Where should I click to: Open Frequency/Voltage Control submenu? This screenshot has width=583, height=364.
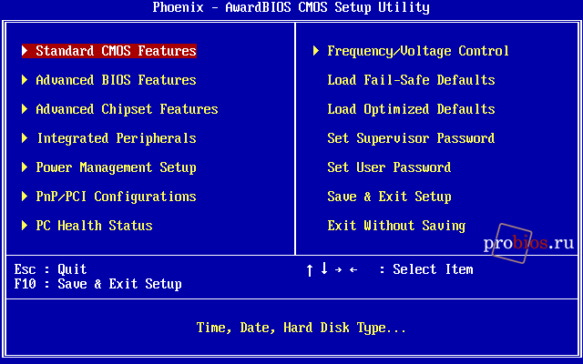(x=418, y=51)
